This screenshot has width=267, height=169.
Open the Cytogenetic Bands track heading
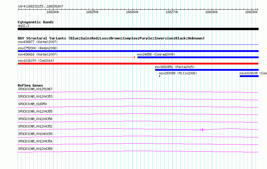click(x=36, y=22)
